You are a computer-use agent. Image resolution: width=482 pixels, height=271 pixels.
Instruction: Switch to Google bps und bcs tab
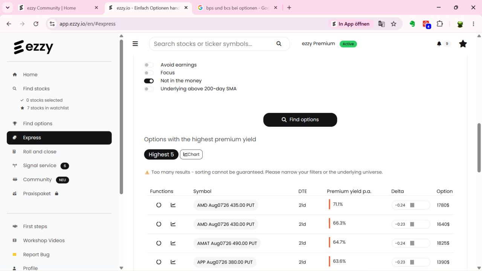[238, 8]
